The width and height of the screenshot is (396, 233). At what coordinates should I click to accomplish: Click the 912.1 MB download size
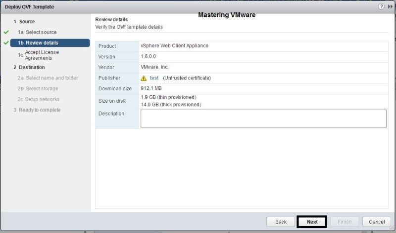151,88
